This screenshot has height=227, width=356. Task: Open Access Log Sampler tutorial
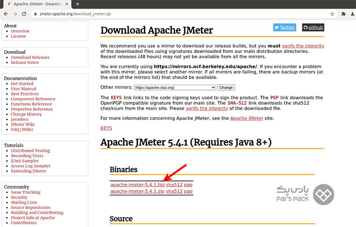[31, 166]
